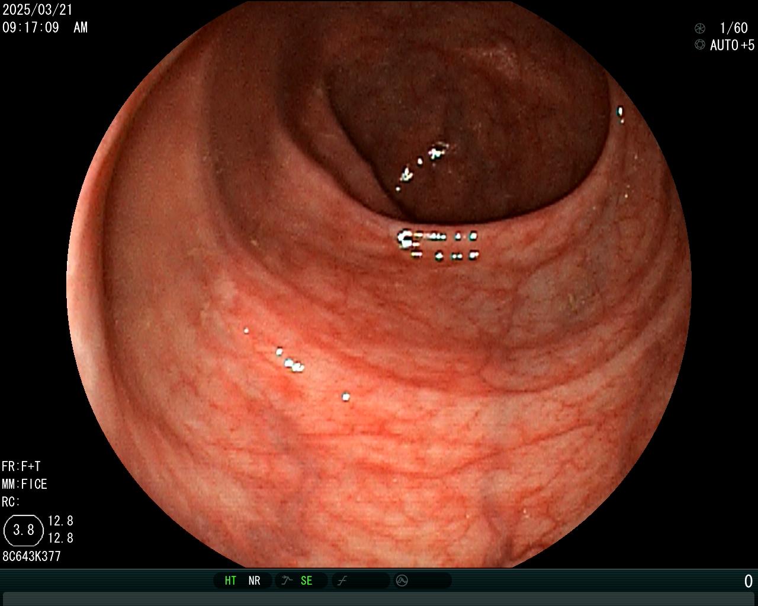
Task: Click the histogram circle icon in the status bar
Action: coord(402,581)
